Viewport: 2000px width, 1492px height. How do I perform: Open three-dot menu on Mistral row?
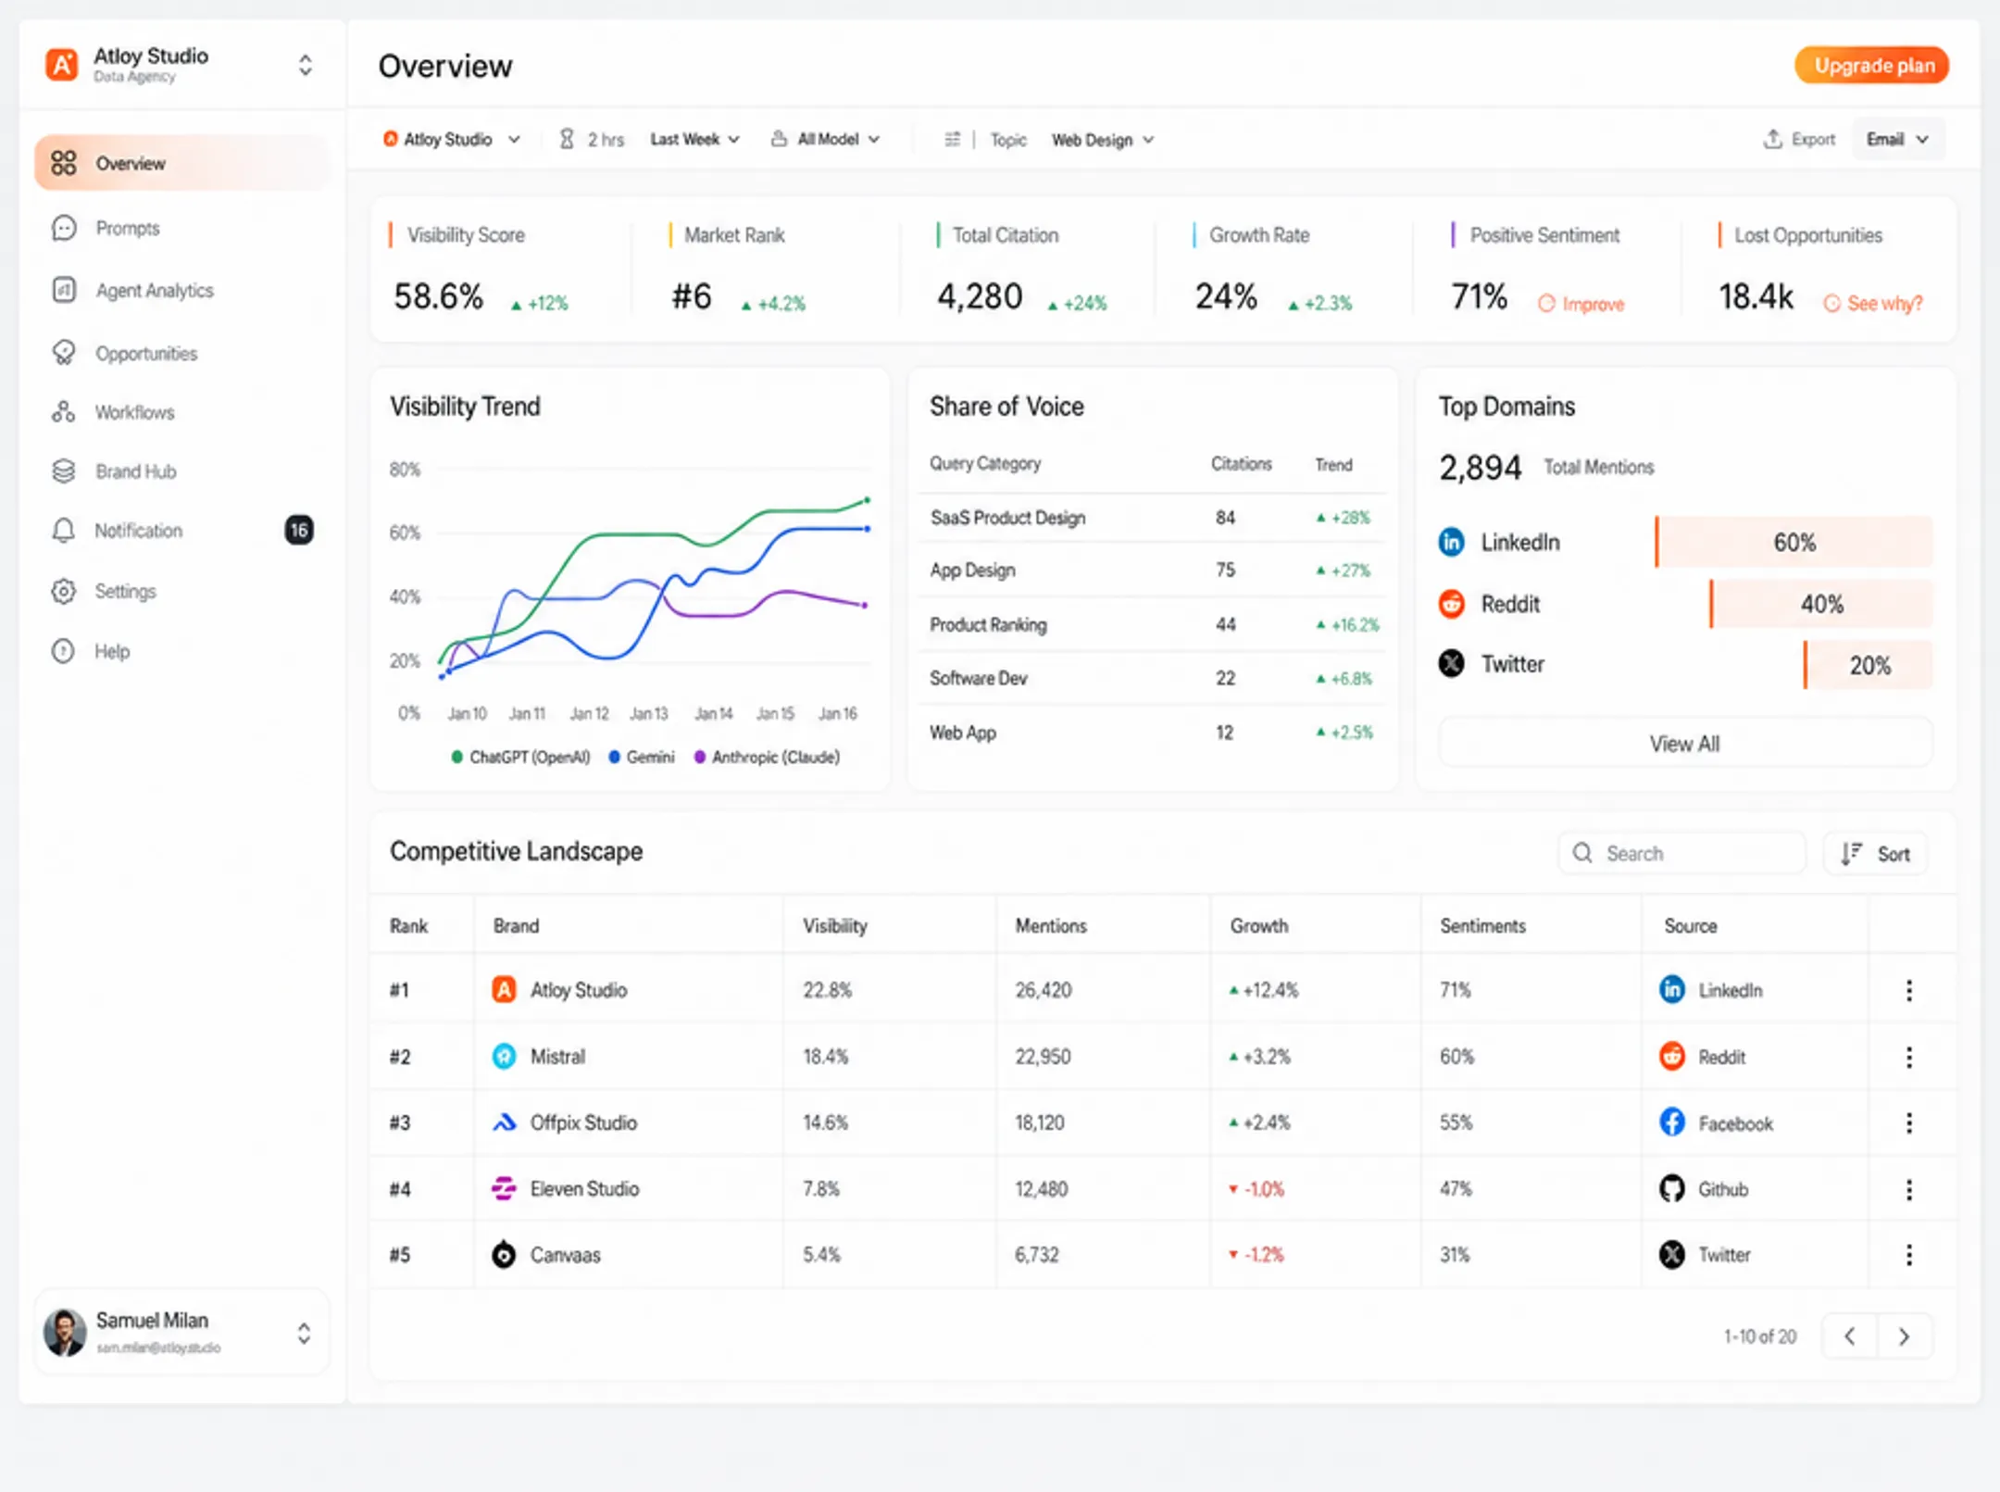(1909, 1057)
